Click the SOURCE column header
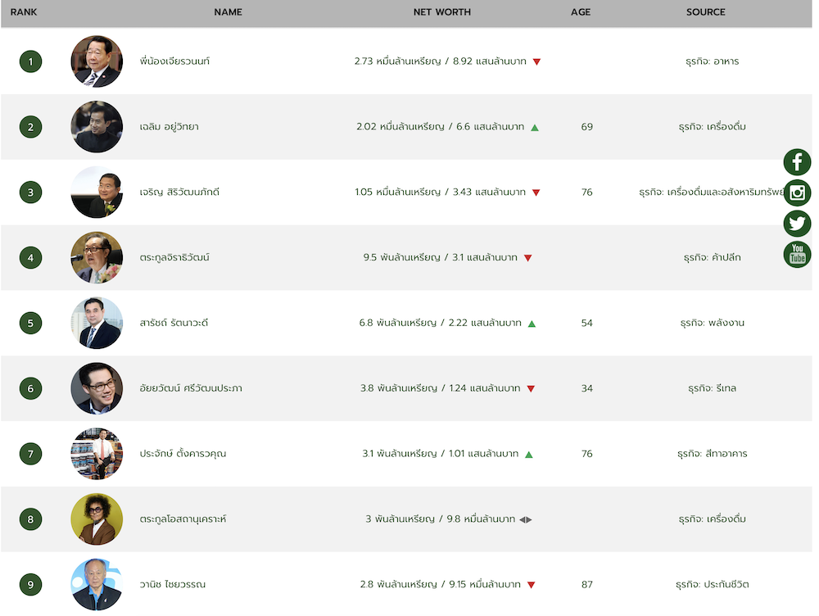Viewport: 819px width, 616px height. click(706, 12)
